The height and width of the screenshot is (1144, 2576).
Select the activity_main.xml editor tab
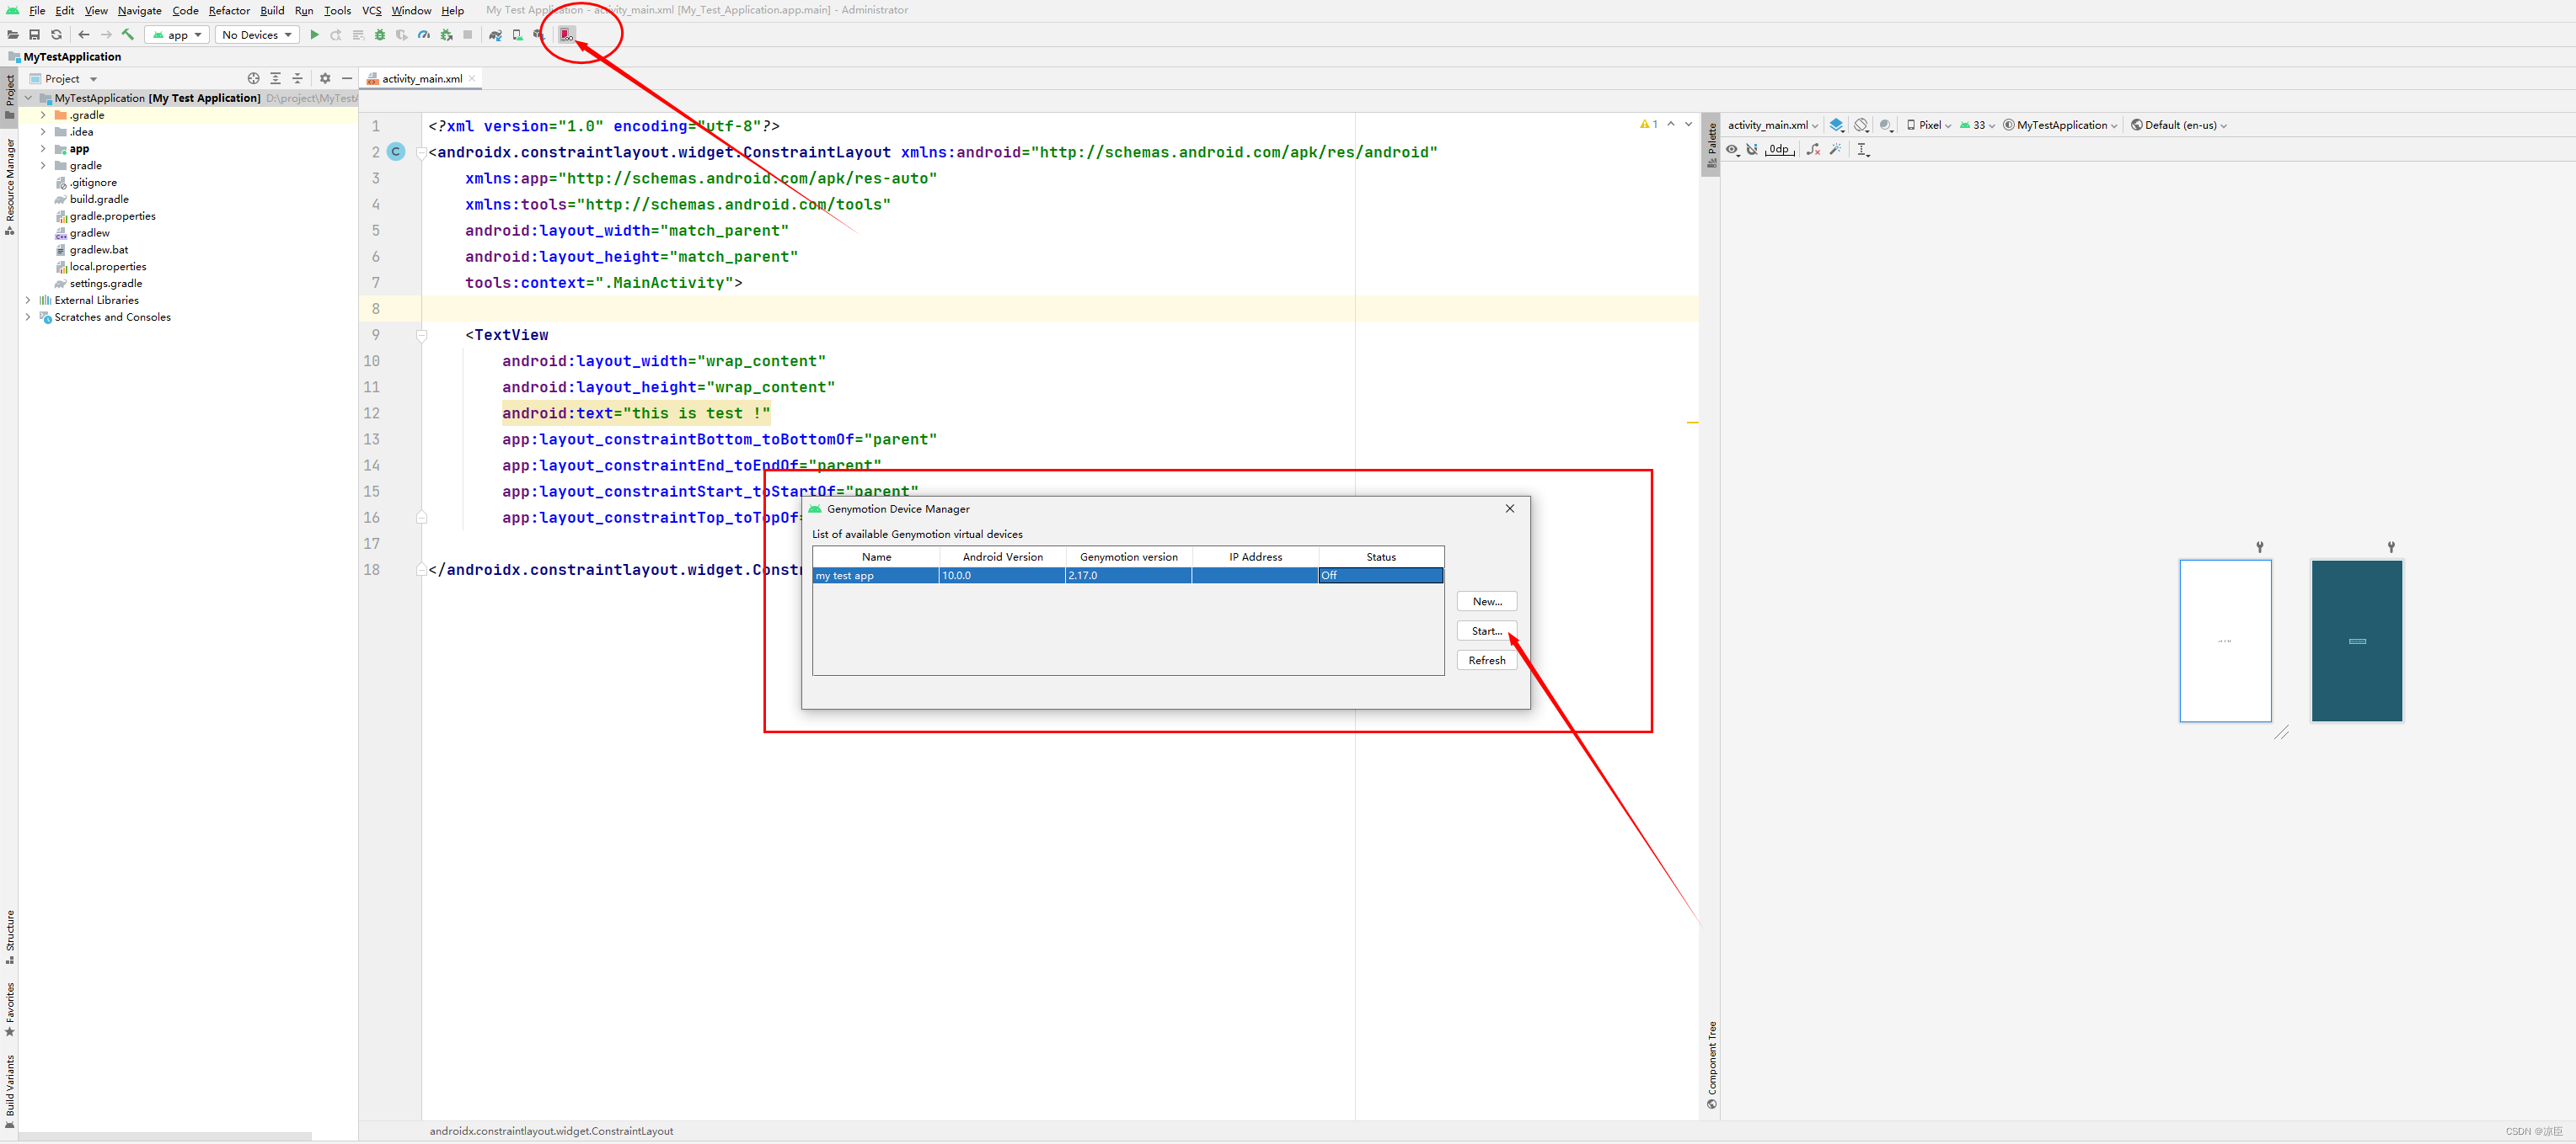pos(421,79)
